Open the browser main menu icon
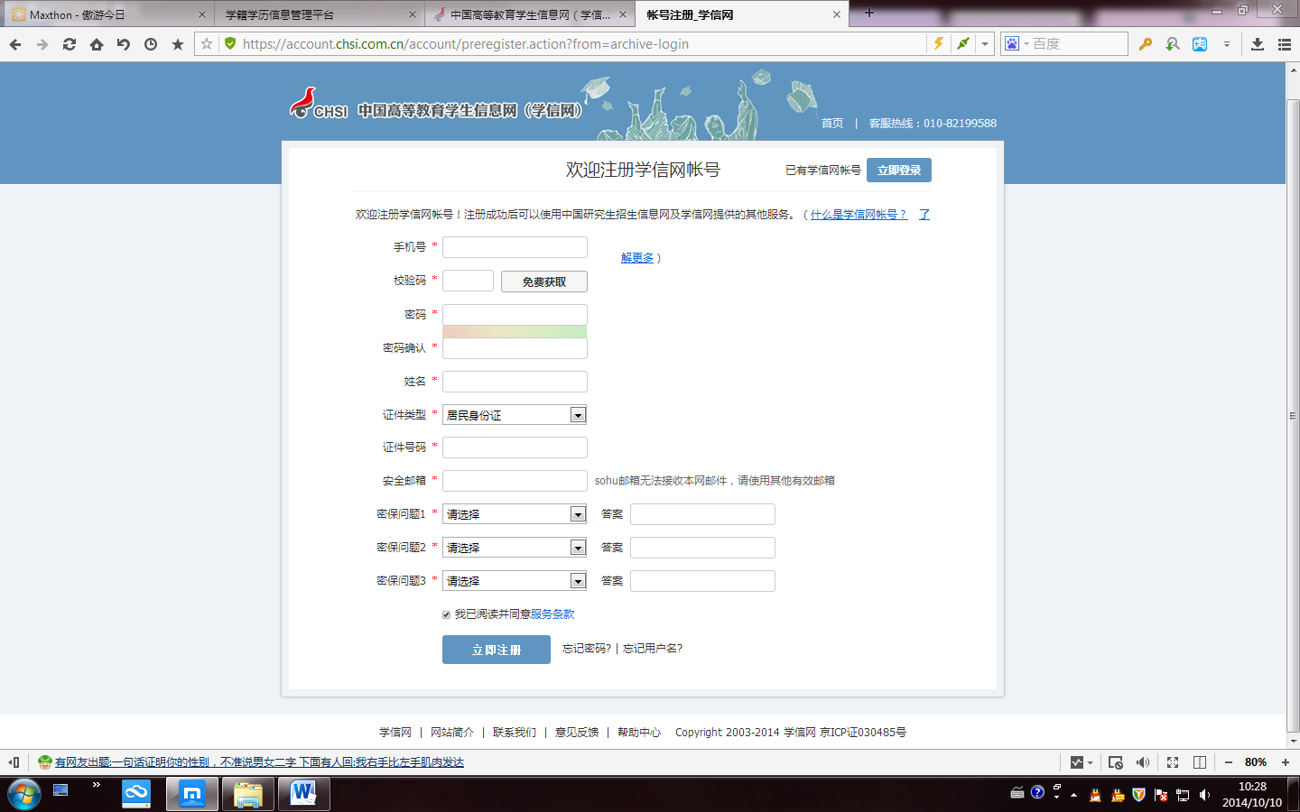The height and width of the screenshot is (812, 1300). (x=1285, y=44)
